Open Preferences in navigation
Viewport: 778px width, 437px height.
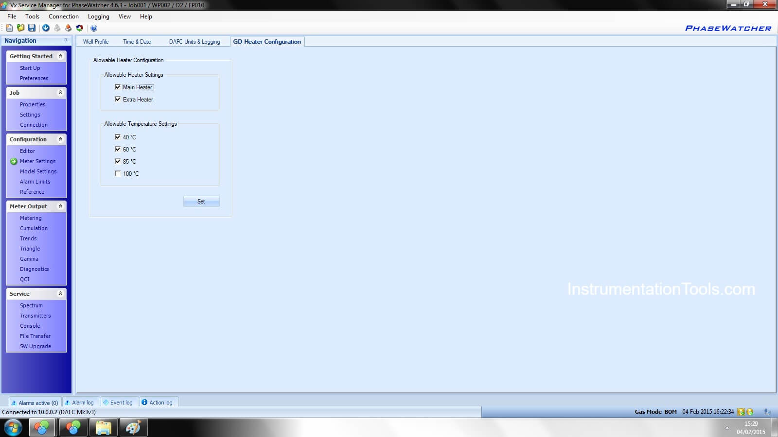(34, 78)
